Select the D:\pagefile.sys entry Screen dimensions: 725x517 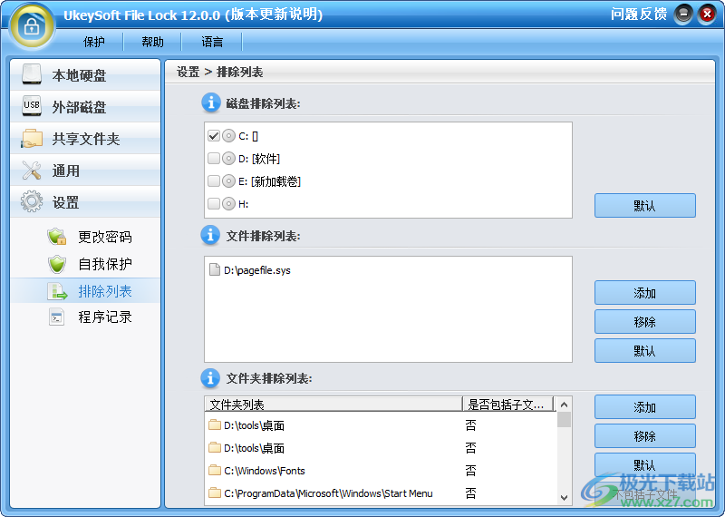(x=257, y=270)
